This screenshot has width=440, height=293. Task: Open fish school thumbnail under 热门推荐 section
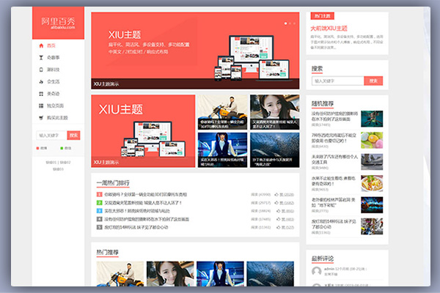(270, 274)
